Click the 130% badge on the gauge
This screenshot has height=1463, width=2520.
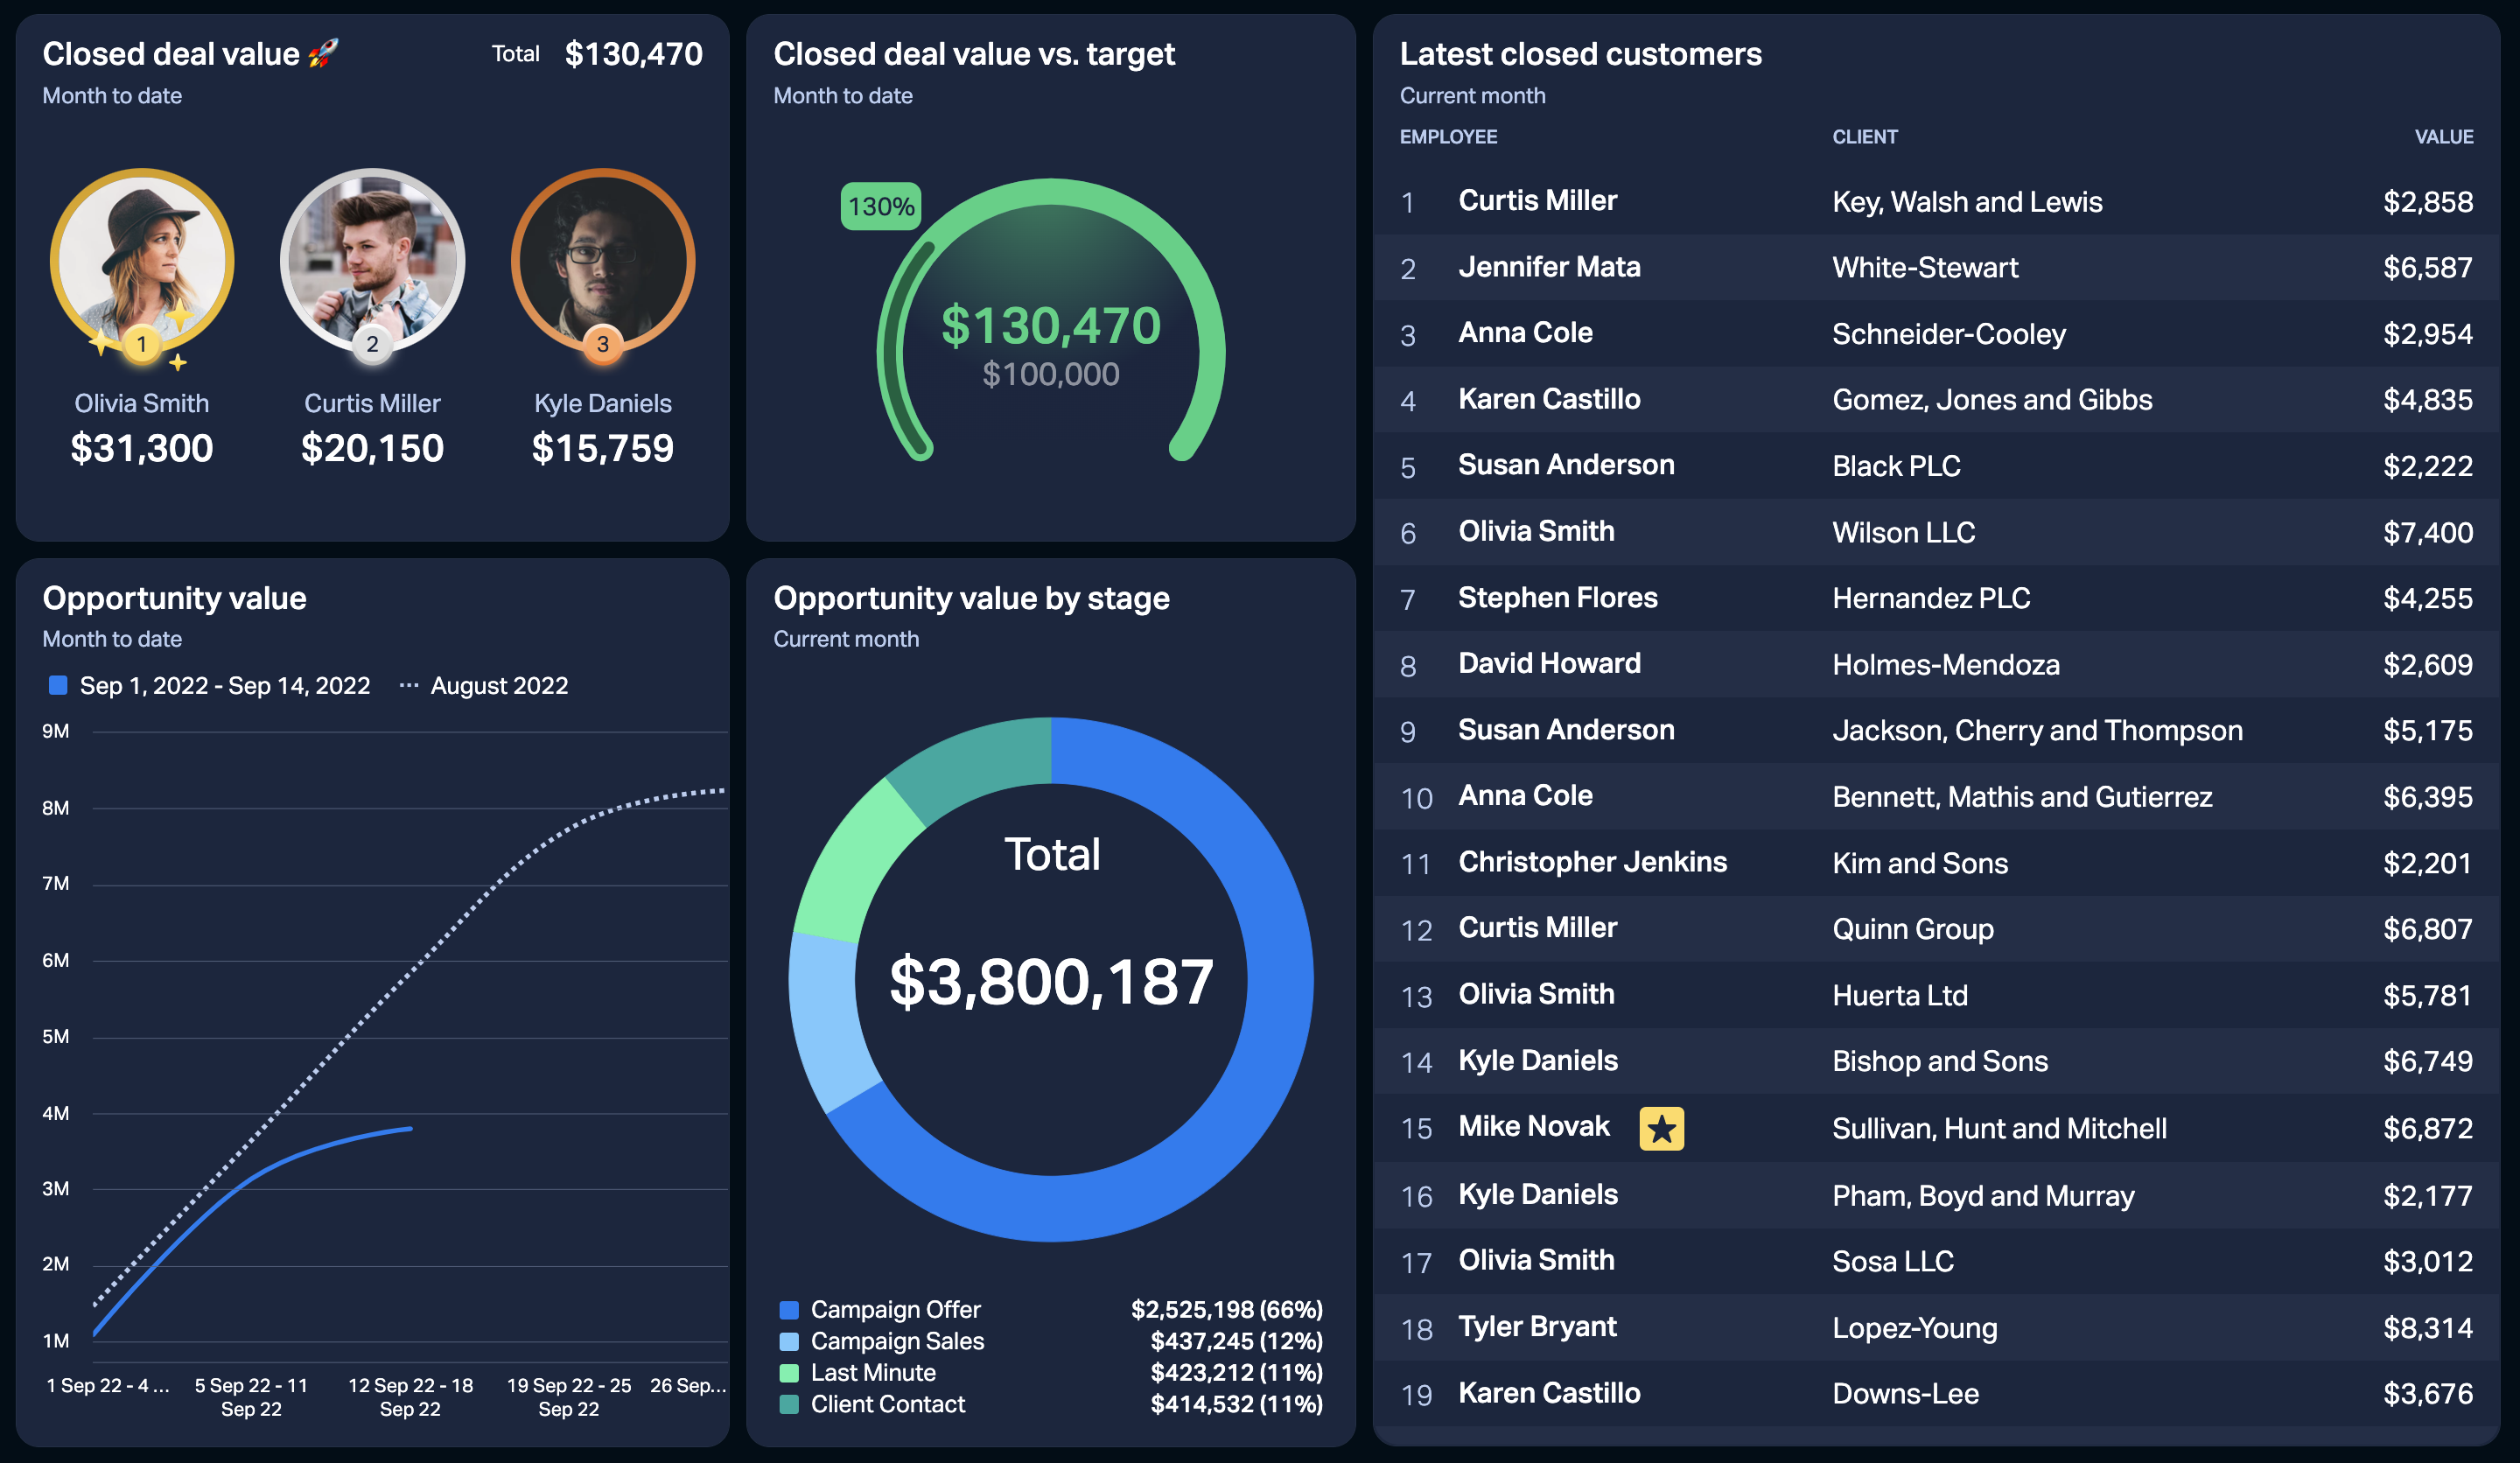pos(880,206)
